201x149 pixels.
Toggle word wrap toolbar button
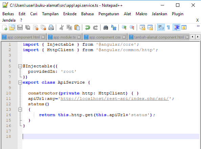coord(161,27)
